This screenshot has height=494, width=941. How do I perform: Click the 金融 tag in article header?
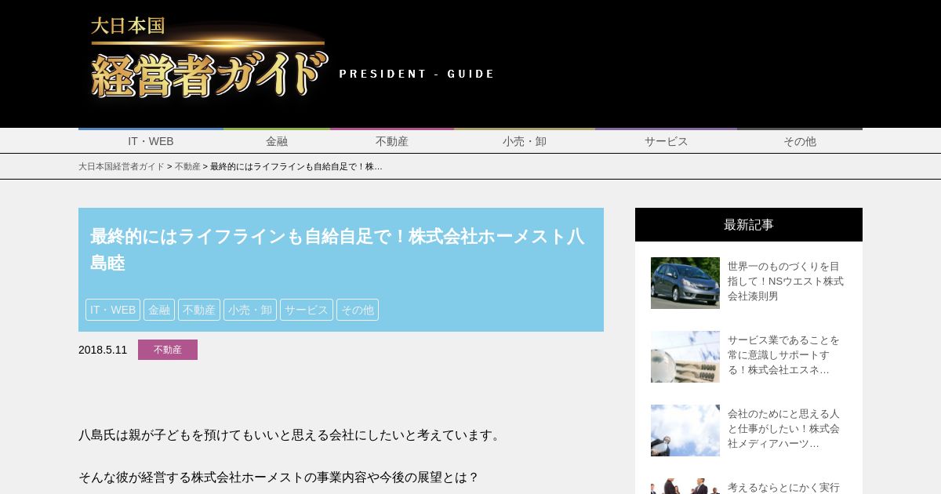(x=159, y=310)
